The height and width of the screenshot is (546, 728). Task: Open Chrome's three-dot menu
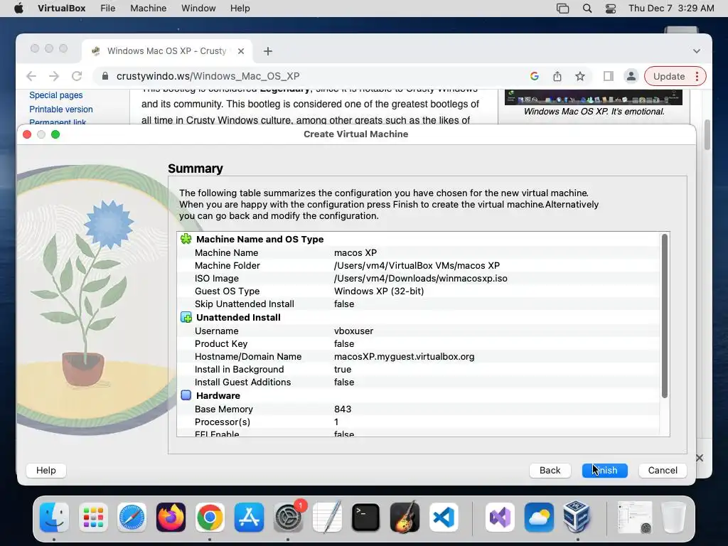(697, 76)
